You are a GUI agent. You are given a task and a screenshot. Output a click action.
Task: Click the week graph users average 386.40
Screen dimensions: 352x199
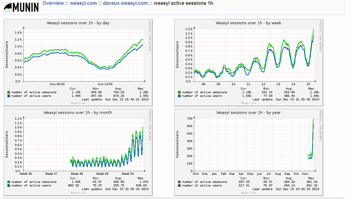point(289,96)
